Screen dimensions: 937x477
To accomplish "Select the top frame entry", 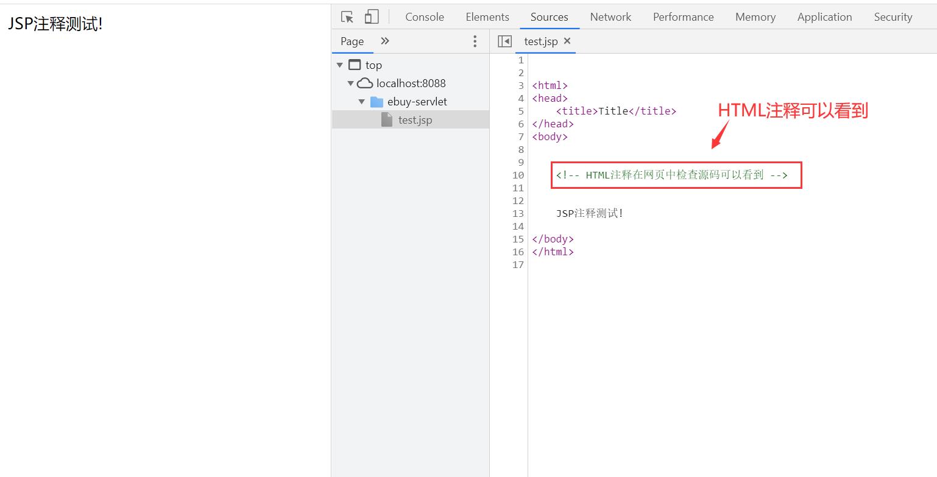I will click(373, 65).
